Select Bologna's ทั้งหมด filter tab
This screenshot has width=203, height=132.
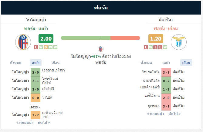pos(15,63)
